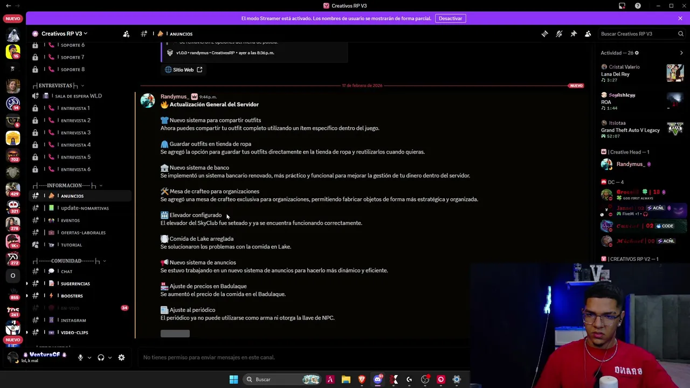Click Randymus_ username in message header
Viewport: 690px width, 388px height.
pyautogui.click(x=174, y=96)
